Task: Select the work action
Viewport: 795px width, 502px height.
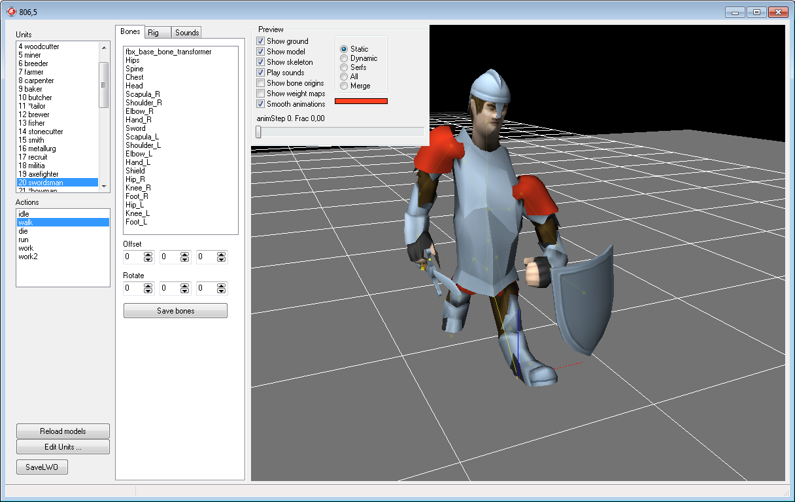Action: point(63,248)
